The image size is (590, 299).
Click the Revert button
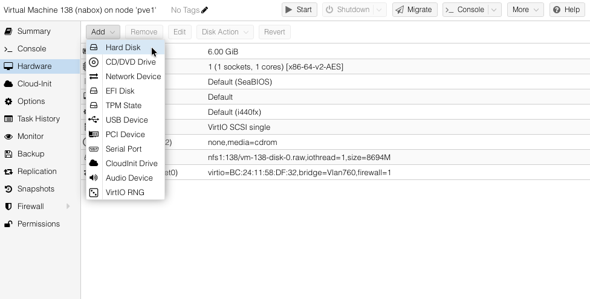274,32
